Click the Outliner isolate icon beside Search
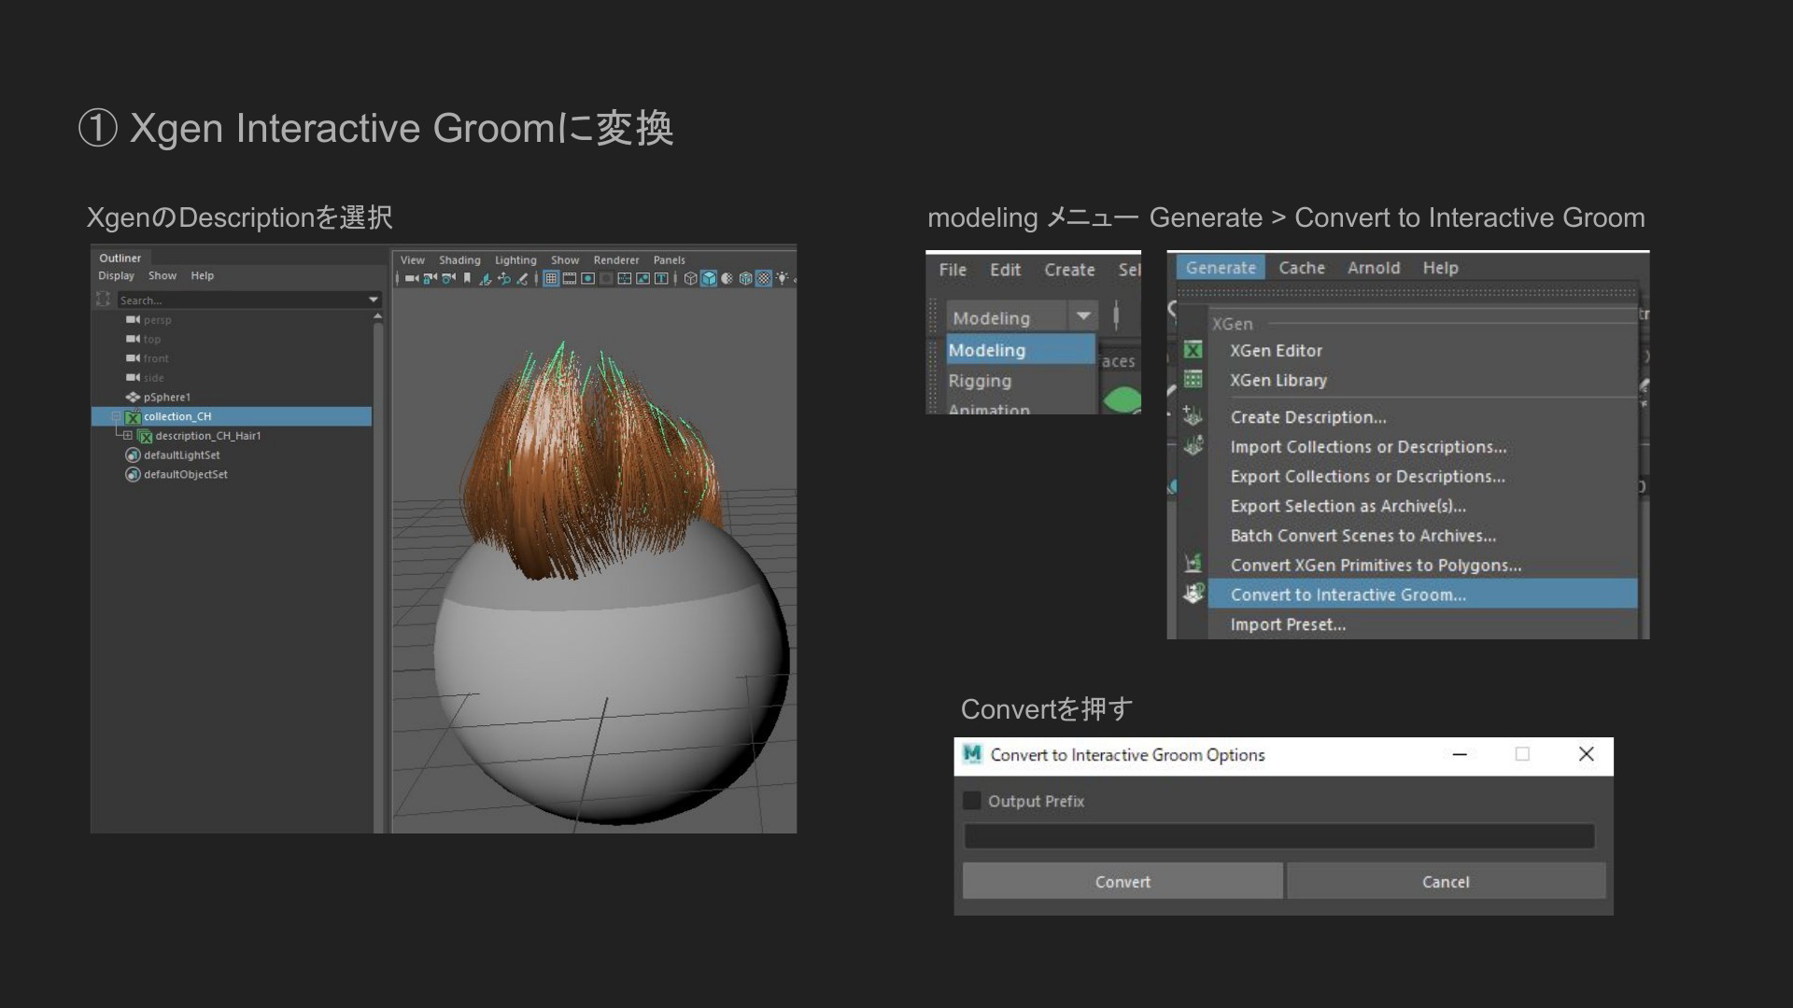 (103, 300)
